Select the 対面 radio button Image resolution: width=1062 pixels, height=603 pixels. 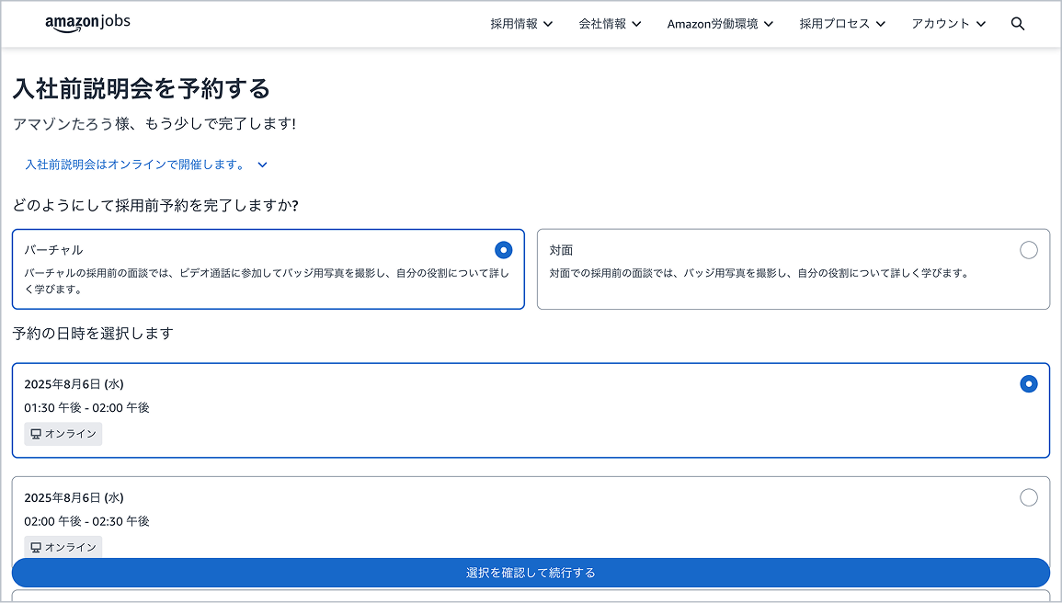click(1028, 250)
